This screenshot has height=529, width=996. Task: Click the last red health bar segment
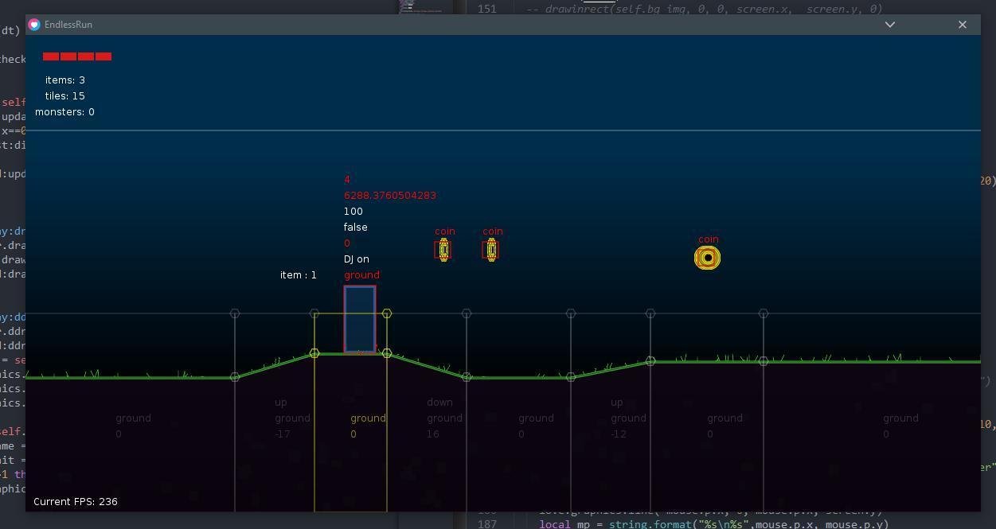[x=104, y=56]
